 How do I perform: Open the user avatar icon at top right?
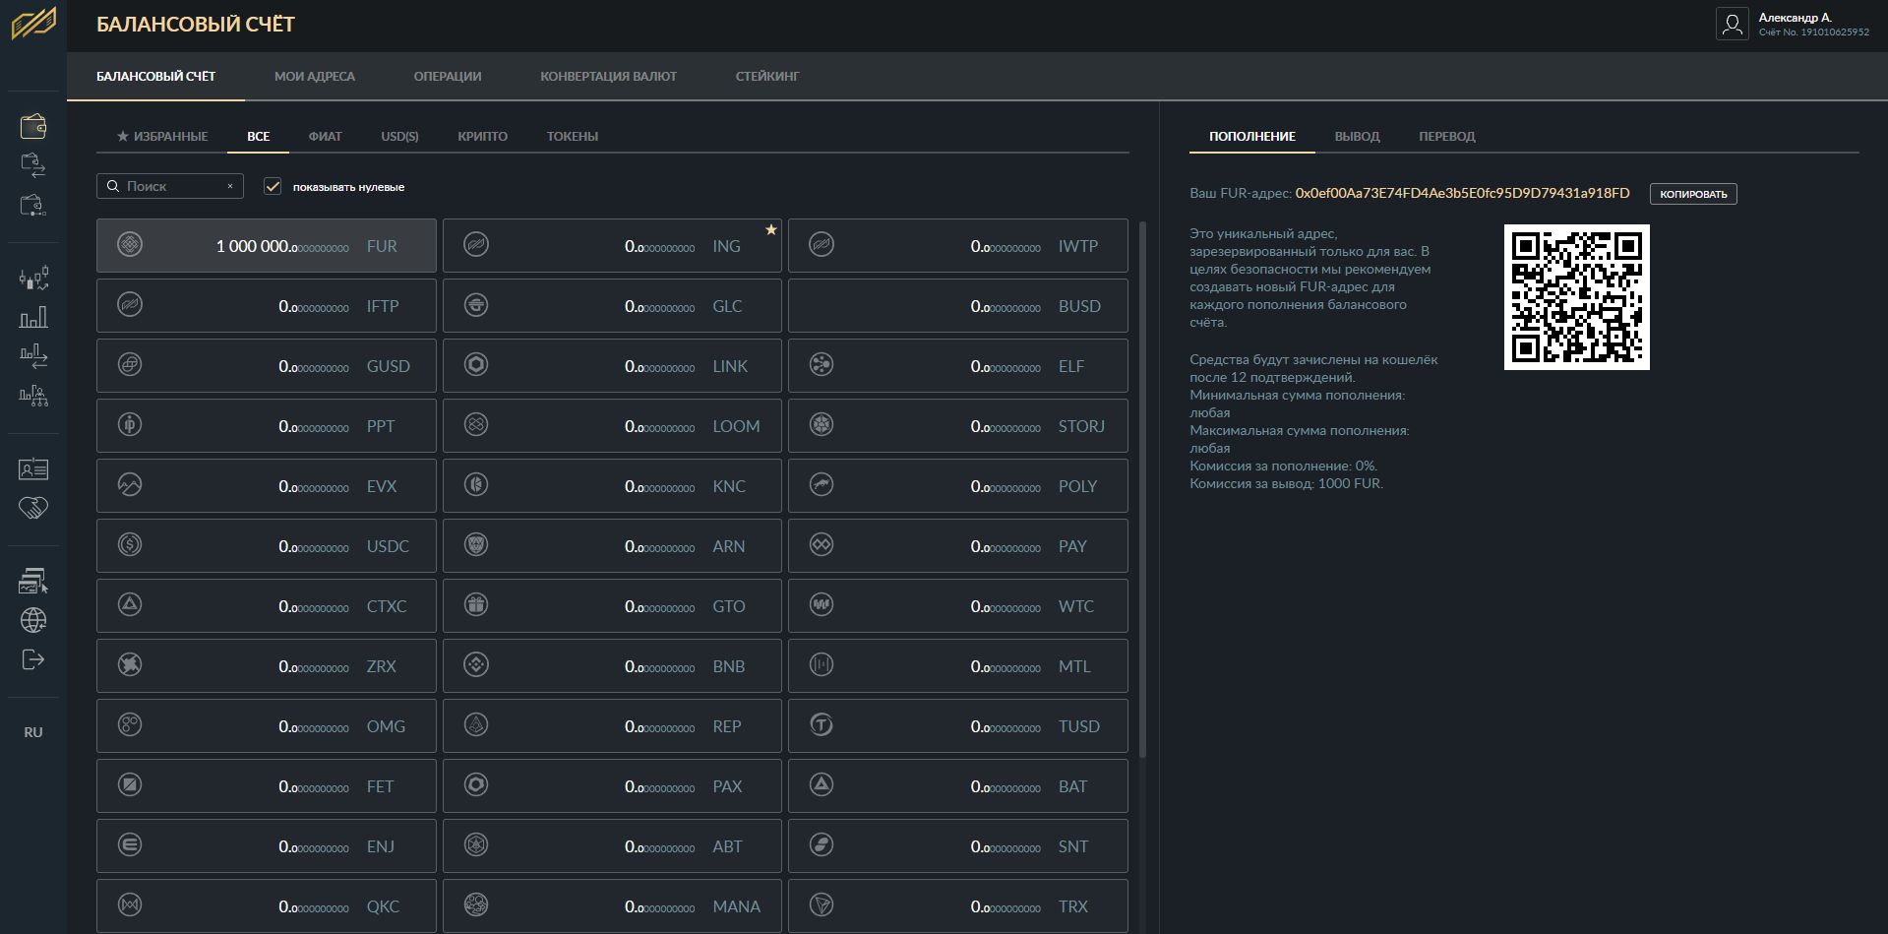pos(1732,24)
